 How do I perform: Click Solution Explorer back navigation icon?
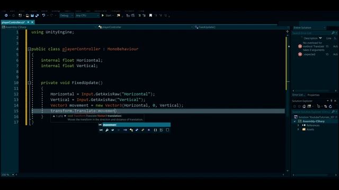[295, 107]
